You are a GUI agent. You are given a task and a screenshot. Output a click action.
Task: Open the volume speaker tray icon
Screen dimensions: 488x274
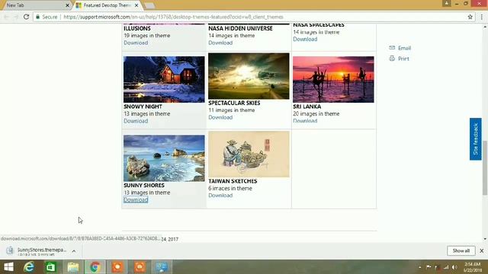pos(454,267)
